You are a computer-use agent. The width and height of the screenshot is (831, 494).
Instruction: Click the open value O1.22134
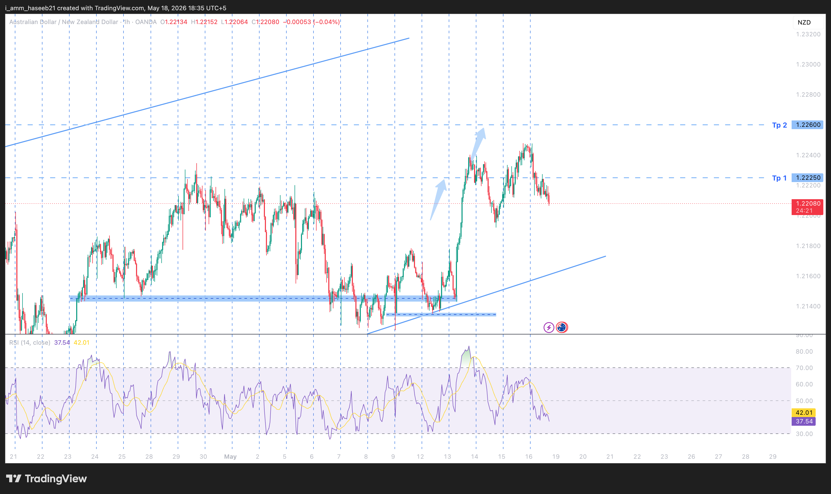[174, 22]
